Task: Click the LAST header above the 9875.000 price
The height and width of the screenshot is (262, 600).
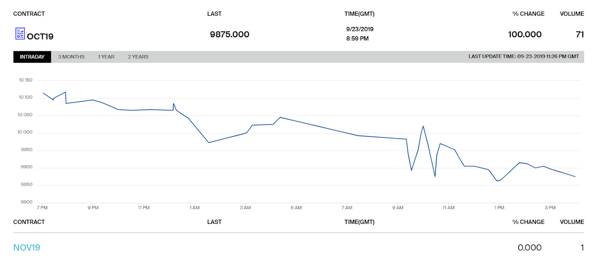Action: (x=214, y=14)
